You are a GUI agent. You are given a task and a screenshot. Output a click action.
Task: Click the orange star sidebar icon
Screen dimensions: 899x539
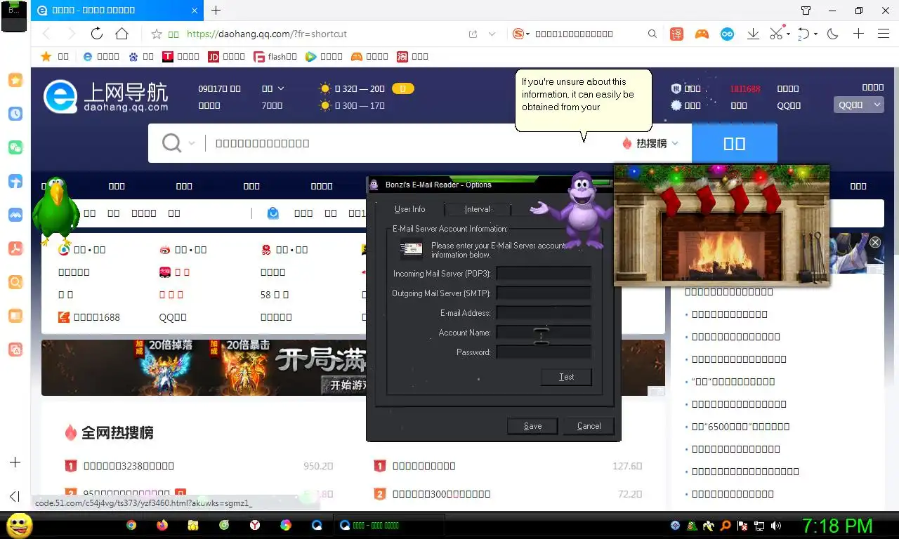point(15,80)
